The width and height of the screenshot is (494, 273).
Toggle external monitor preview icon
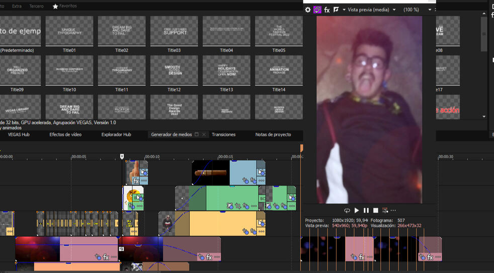(x=317, y=10)
